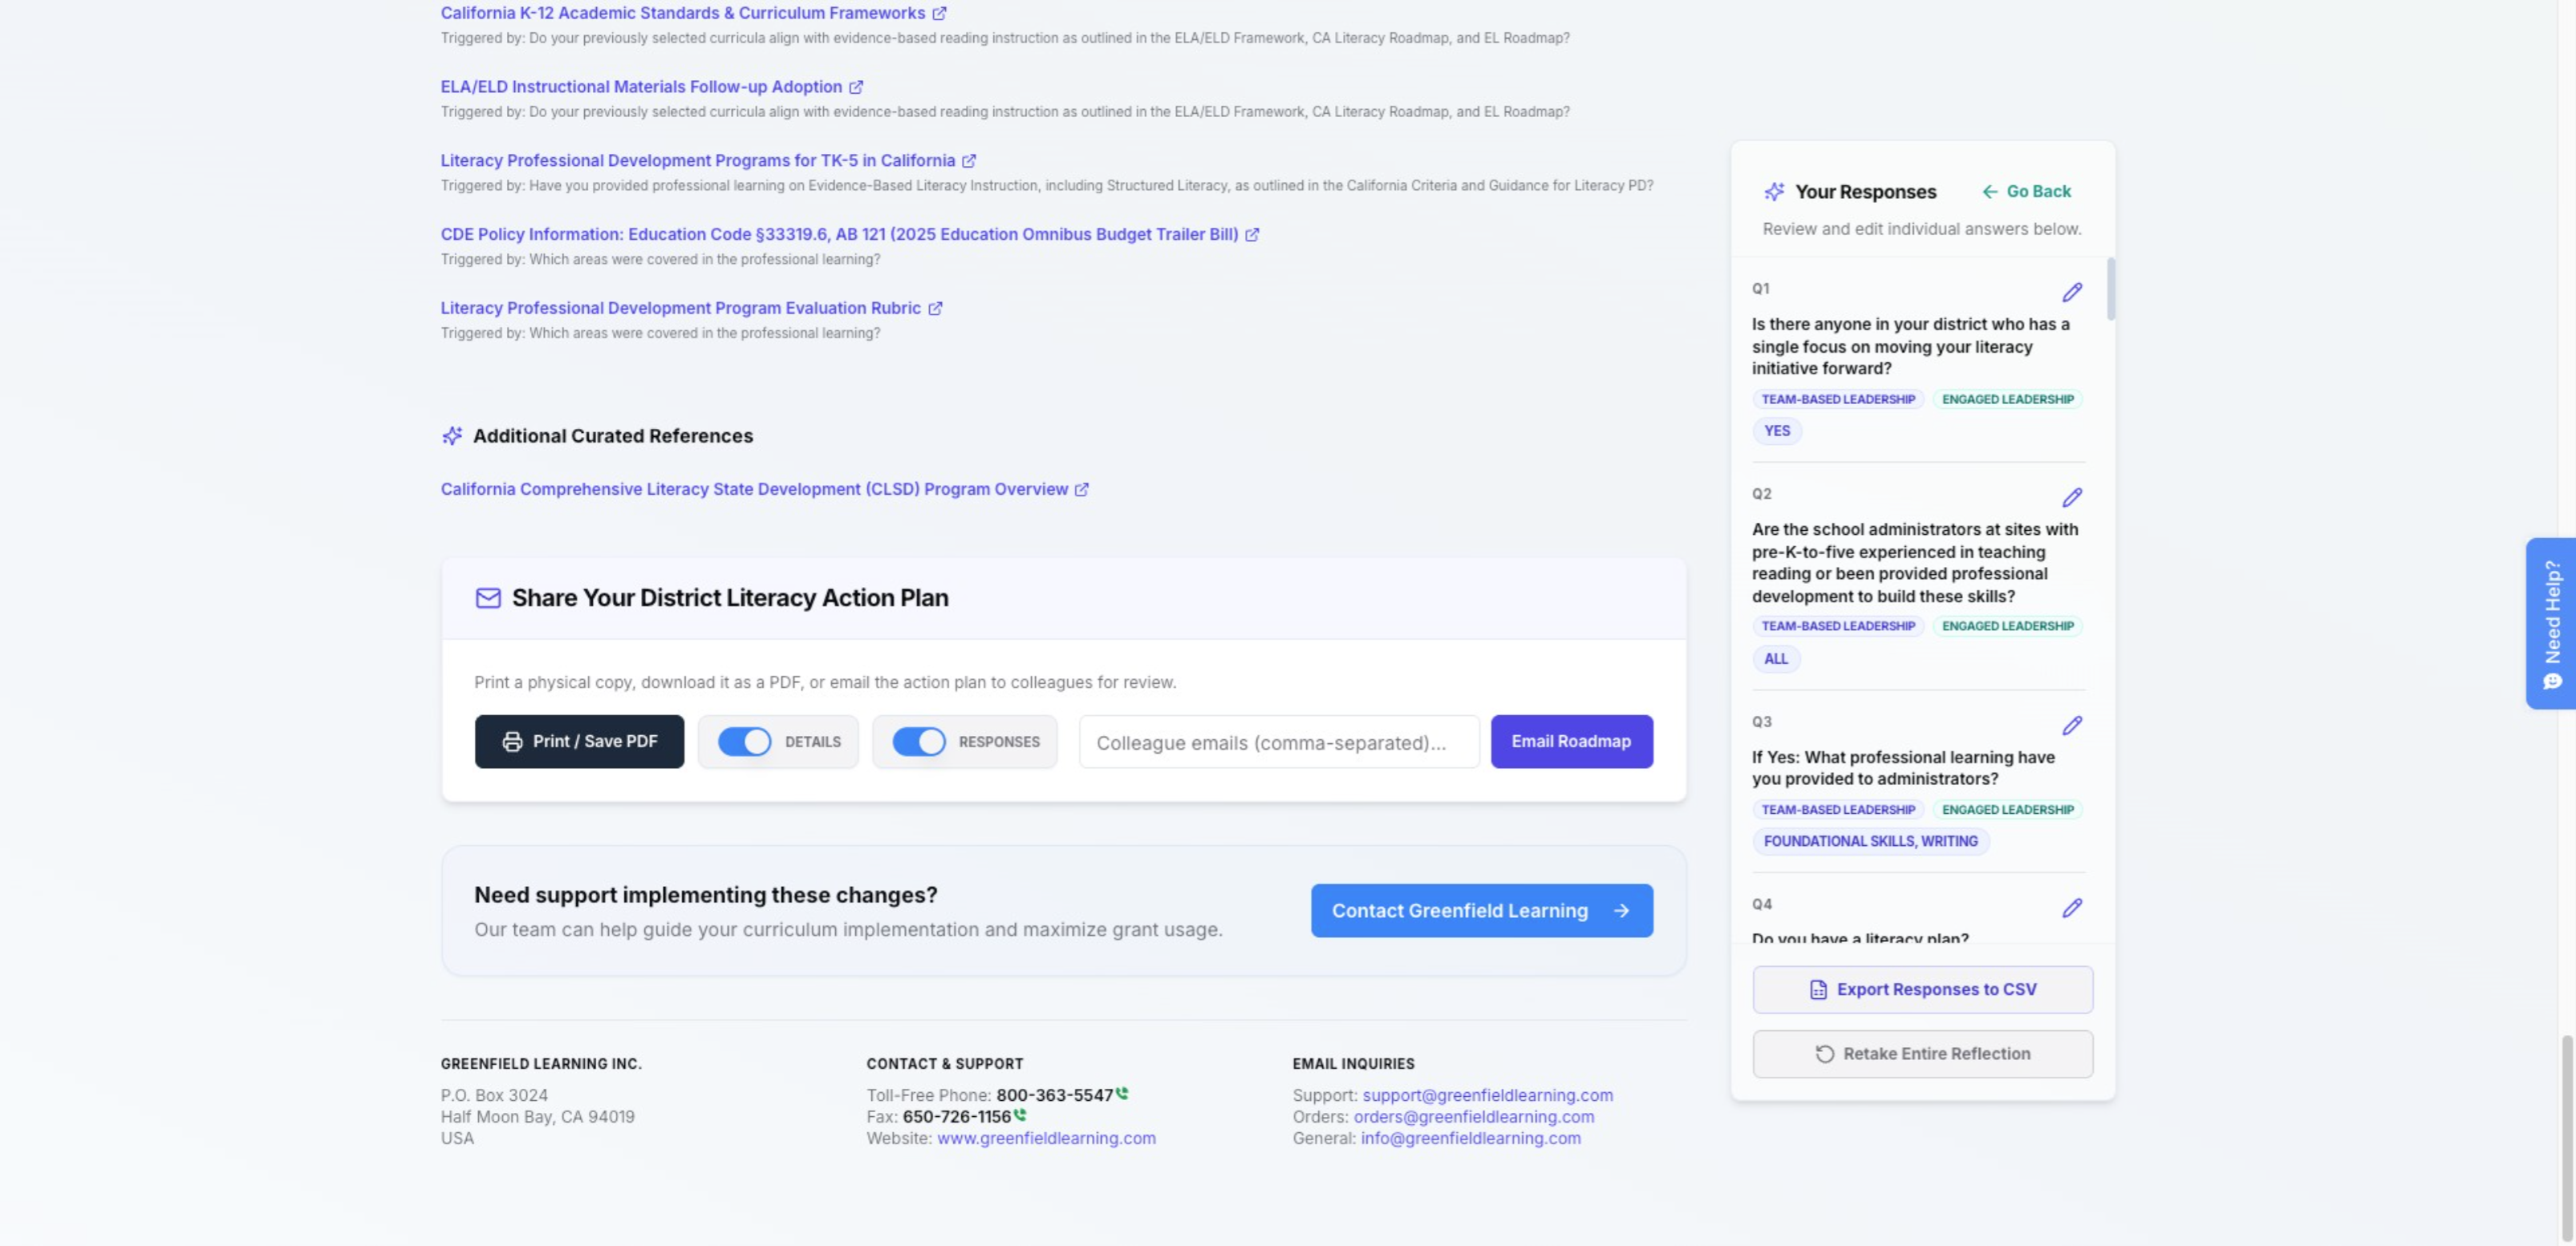Click the sparkle icon next to Your Responses
The image size is (2576, 1246).
tap(1774, 192)
